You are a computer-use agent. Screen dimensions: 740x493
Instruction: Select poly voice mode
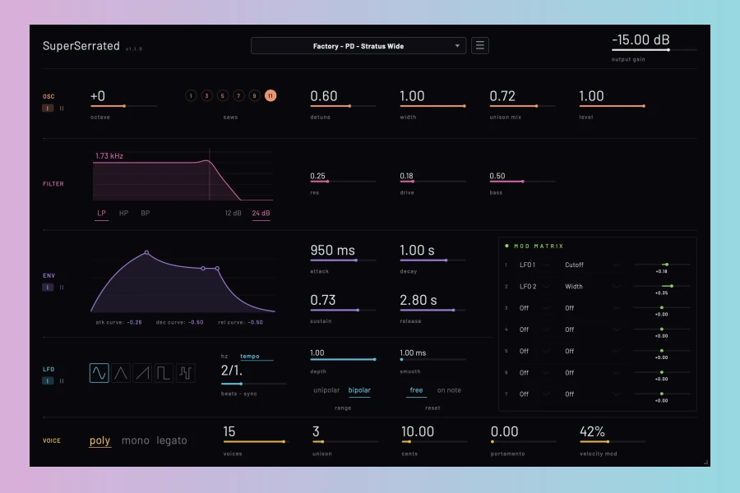(99, 440)
